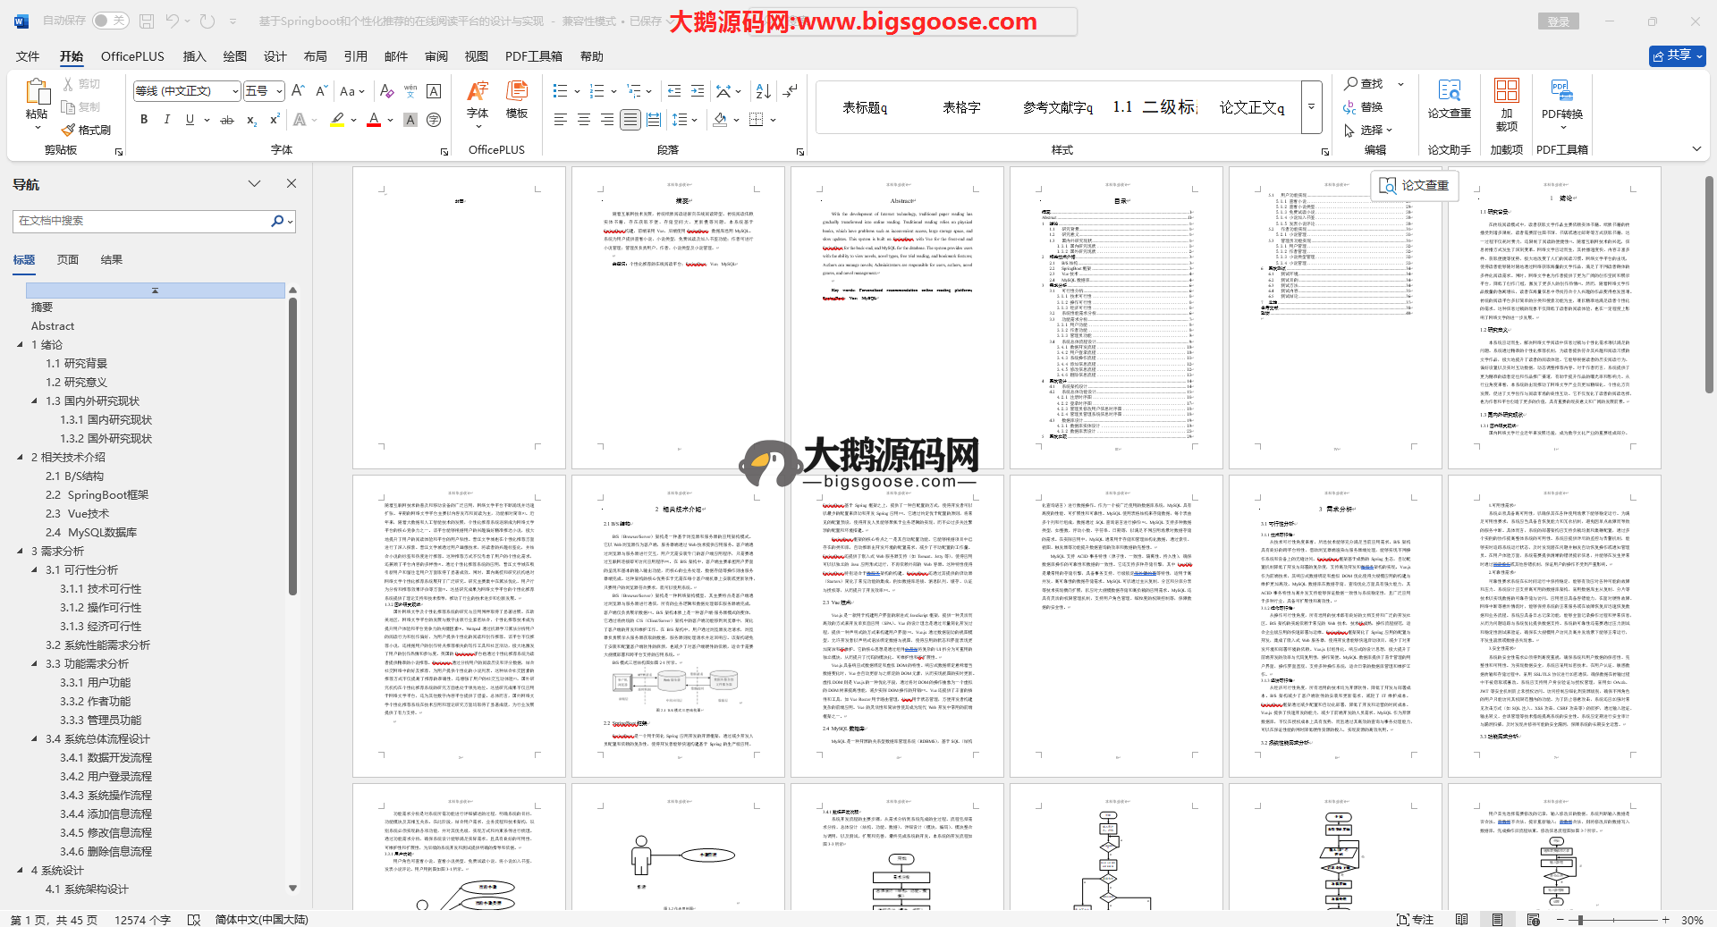Expand the styles gallery list
The image size is (1717, 927).
[1311, 106]
